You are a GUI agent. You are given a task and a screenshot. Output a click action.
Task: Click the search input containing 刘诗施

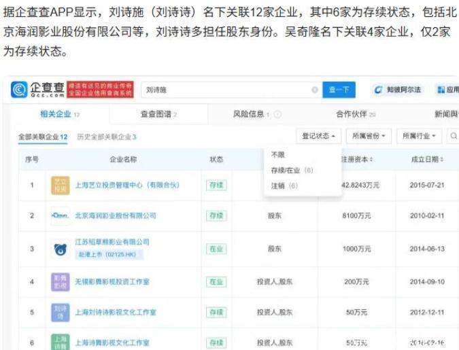(224, 90)
